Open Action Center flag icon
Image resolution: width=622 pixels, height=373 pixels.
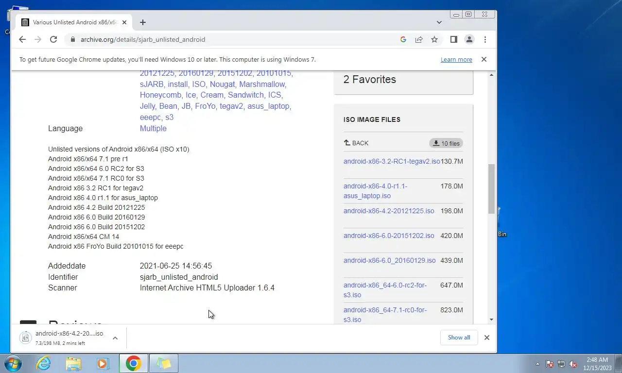pos(550,364)
